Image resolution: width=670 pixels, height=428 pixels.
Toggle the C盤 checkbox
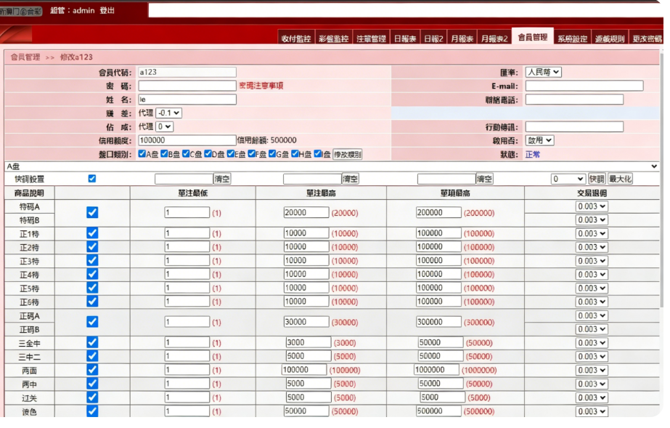[x=186, y=154]
